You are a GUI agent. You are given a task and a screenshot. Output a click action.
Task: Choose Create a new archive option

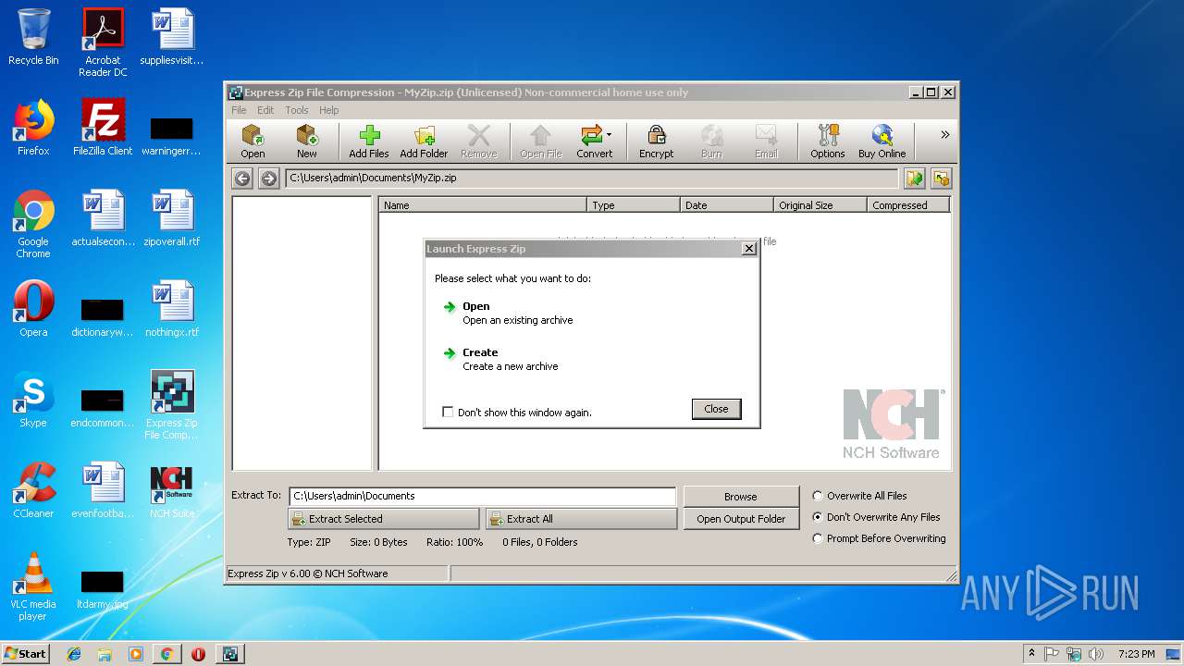[x=500, y=359]
